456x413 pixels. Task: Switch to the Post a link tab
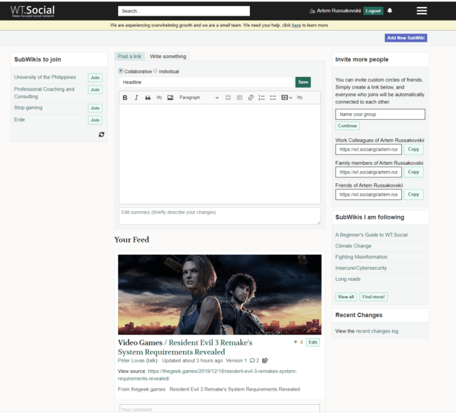tap(130, 57)
